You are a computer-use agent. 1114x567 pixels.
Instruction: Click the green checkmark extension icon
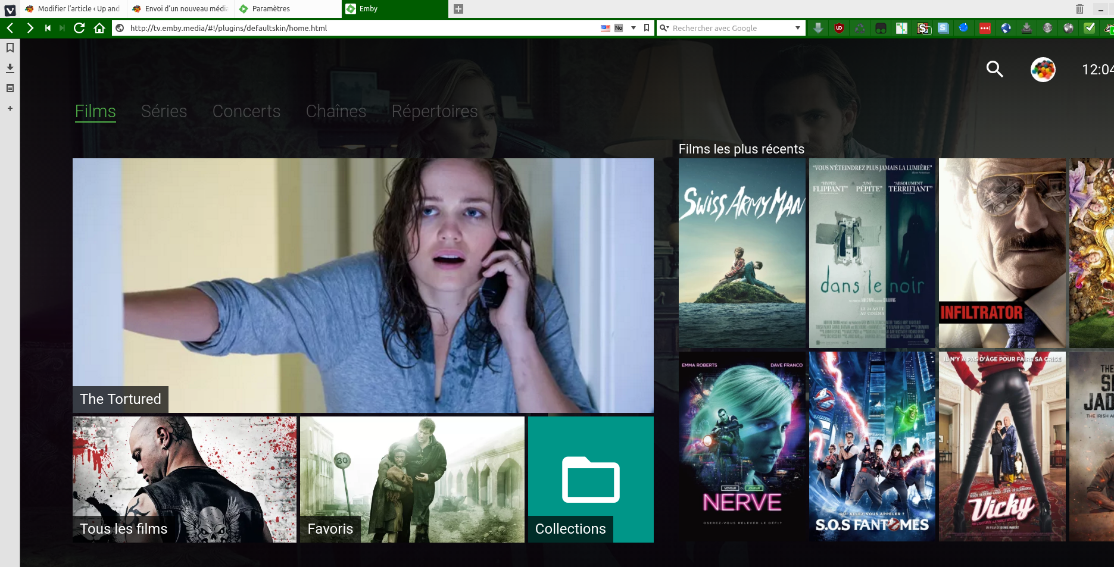click(1089, 28)
